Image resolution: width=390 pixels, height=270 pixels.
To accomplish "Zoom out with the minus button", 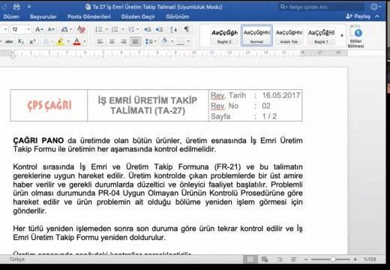I will [x=305, y=259].
